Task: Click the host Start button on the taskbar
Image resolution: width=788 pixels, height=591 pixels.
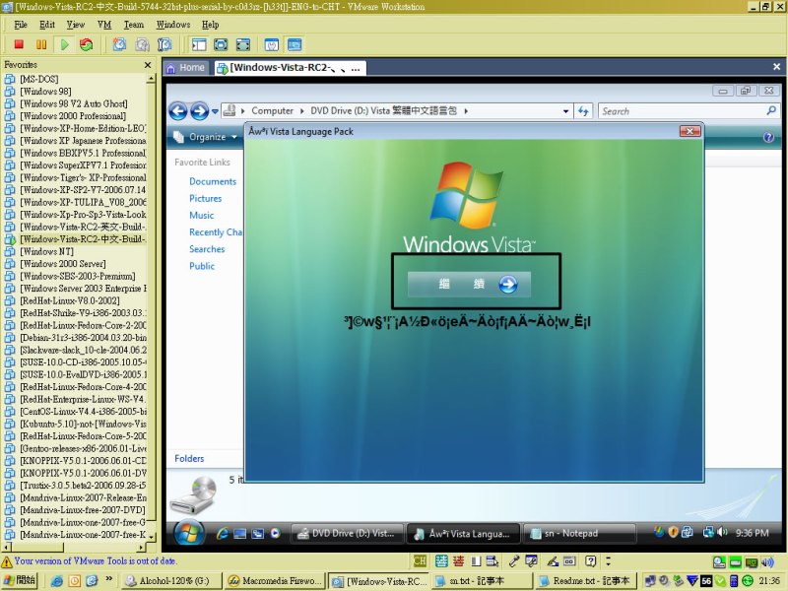Action: 19,580
